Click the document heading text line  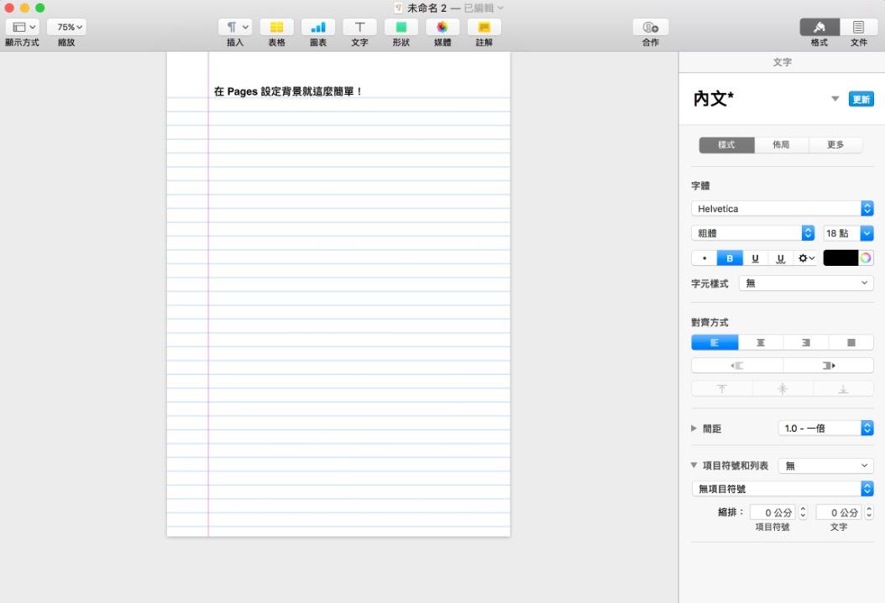point(288,91)
